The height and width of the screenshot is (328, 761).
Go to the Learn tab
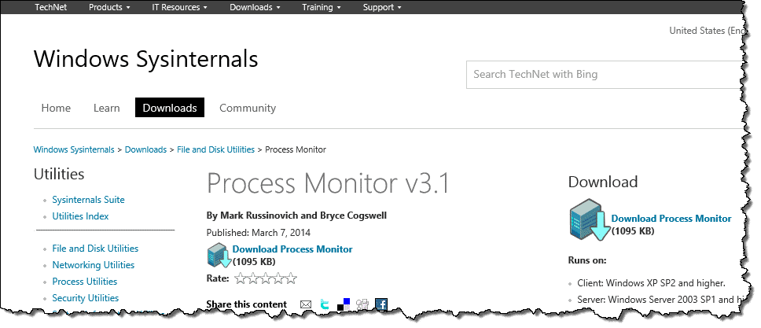pyautogui.click(x=106, y=108)
